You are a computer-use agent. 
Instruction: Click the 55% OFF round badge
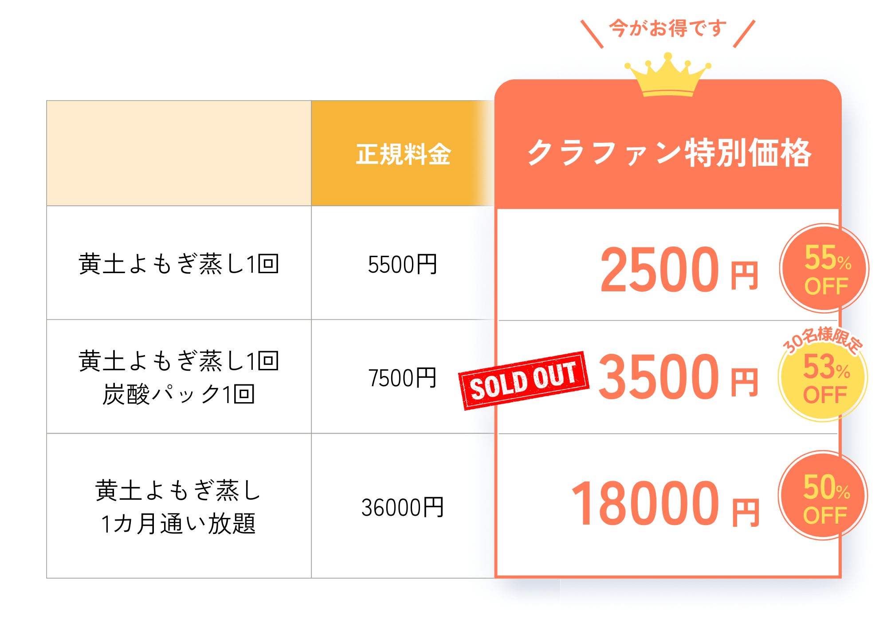[x=824, y=269]
